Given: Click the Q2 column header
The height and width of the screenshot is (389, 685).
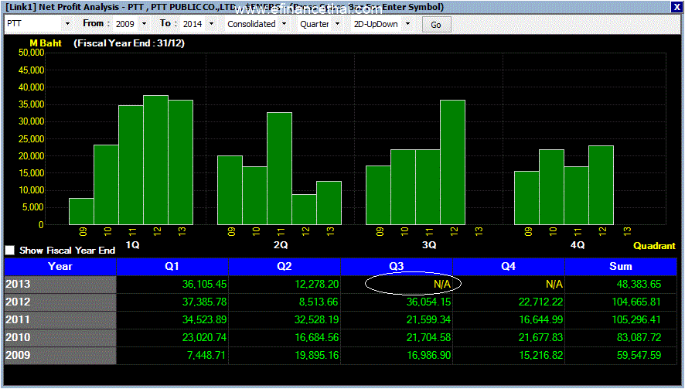Looking at the screenshot, I should [285, 267].
